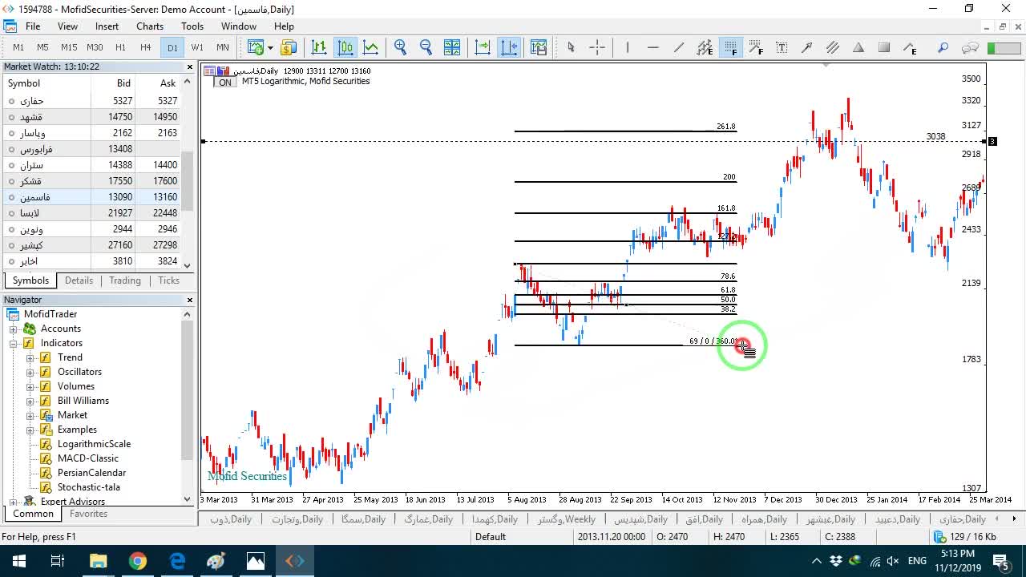Close the Market Watch panel
1026x577 pixels.
point(190,67)
